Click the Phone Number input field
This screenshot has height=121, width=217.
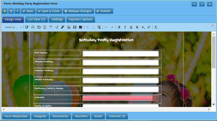120,62
